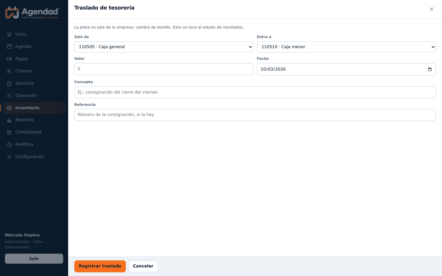Screen dimensions: 442x276
Task: Open the Fecha calendar picker icon
Action: coord(430,69)
